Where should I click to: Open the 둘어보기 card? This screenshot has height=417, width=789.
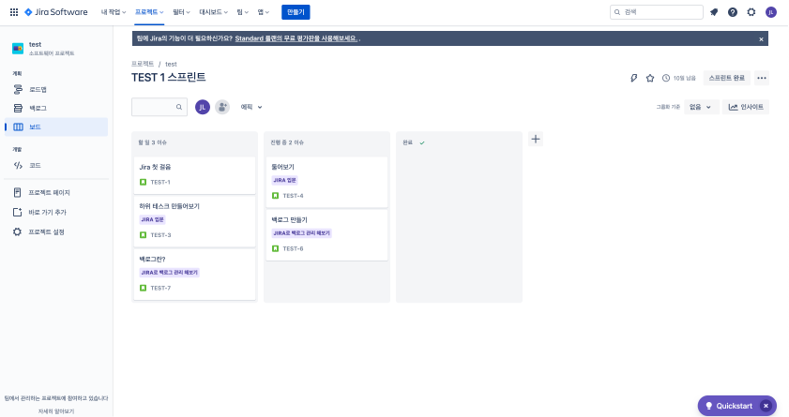point(326,182)
